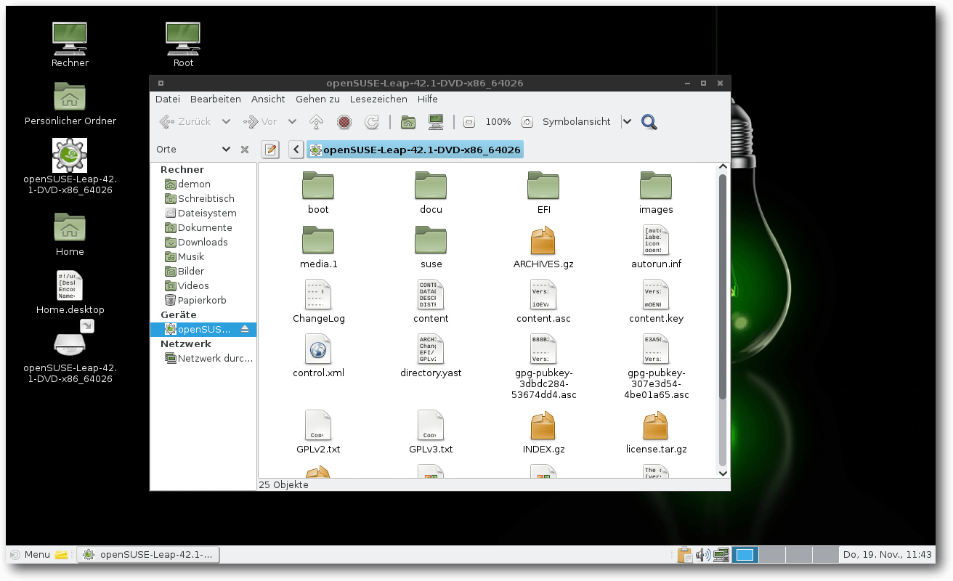
Task: Open the Ansicht menu
Action: [268, 99]
